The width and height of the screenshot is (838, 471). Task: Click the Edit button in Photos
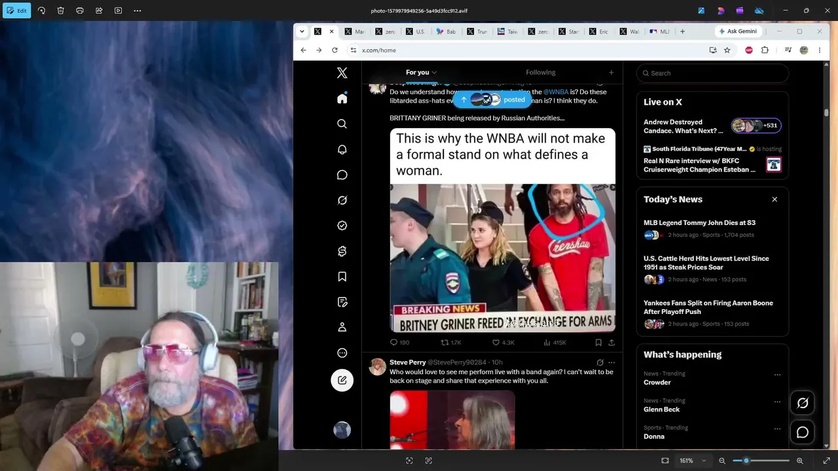point(16,10)
